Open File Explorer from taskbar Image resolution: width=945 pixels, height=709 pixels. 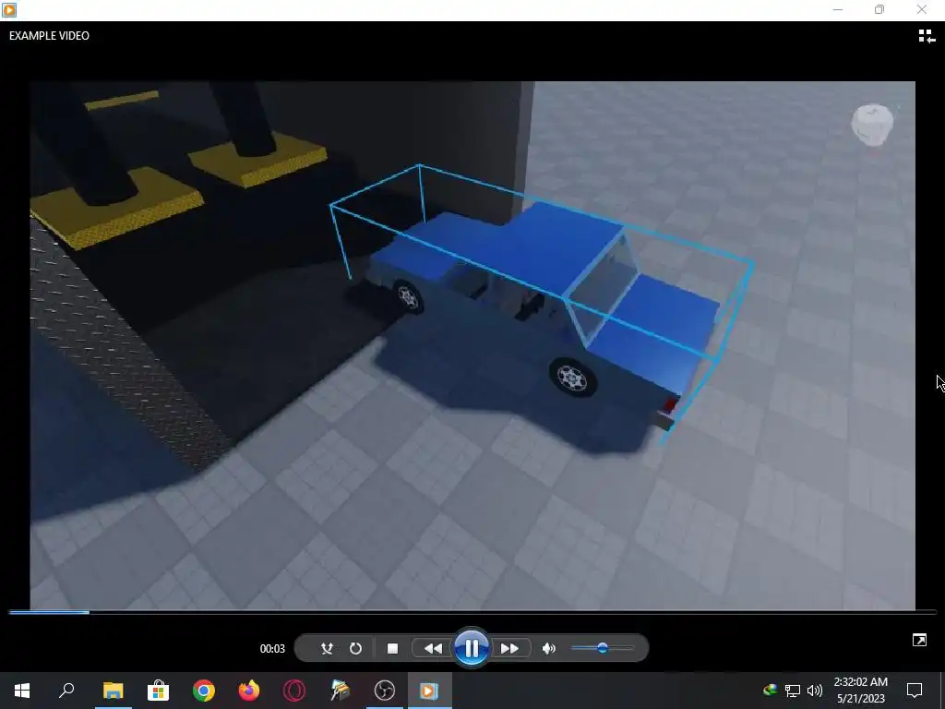click(113, 691)
